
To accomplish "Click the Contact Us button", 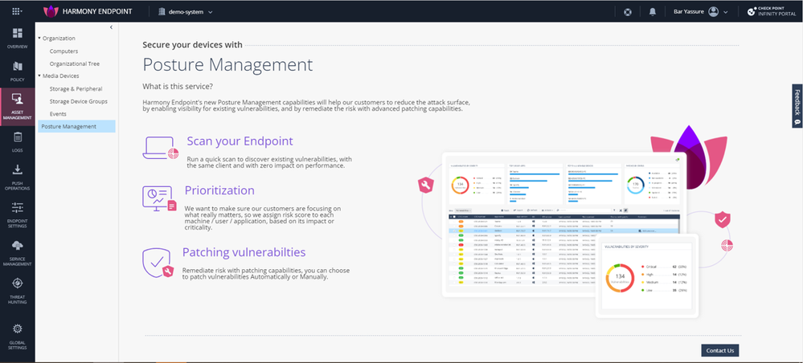I will tap(719, 350).
